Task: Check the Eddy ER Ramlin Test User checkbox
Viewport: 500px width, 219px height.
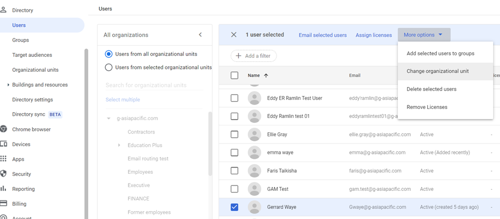Action: 235,98
